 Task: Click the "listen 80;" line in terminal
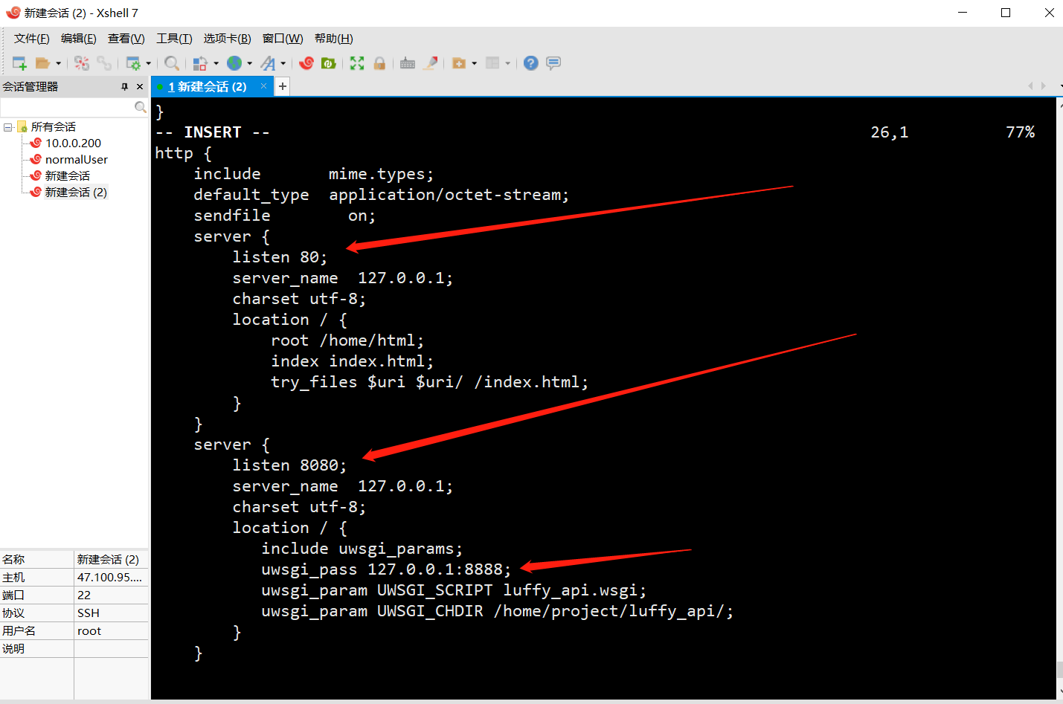[280, 257]
